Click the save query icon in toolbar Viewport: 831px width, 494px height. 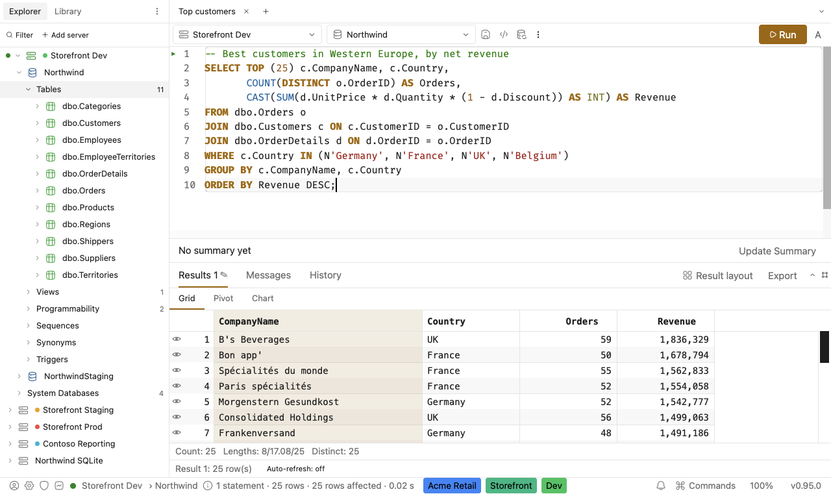(x=486, y=34)
